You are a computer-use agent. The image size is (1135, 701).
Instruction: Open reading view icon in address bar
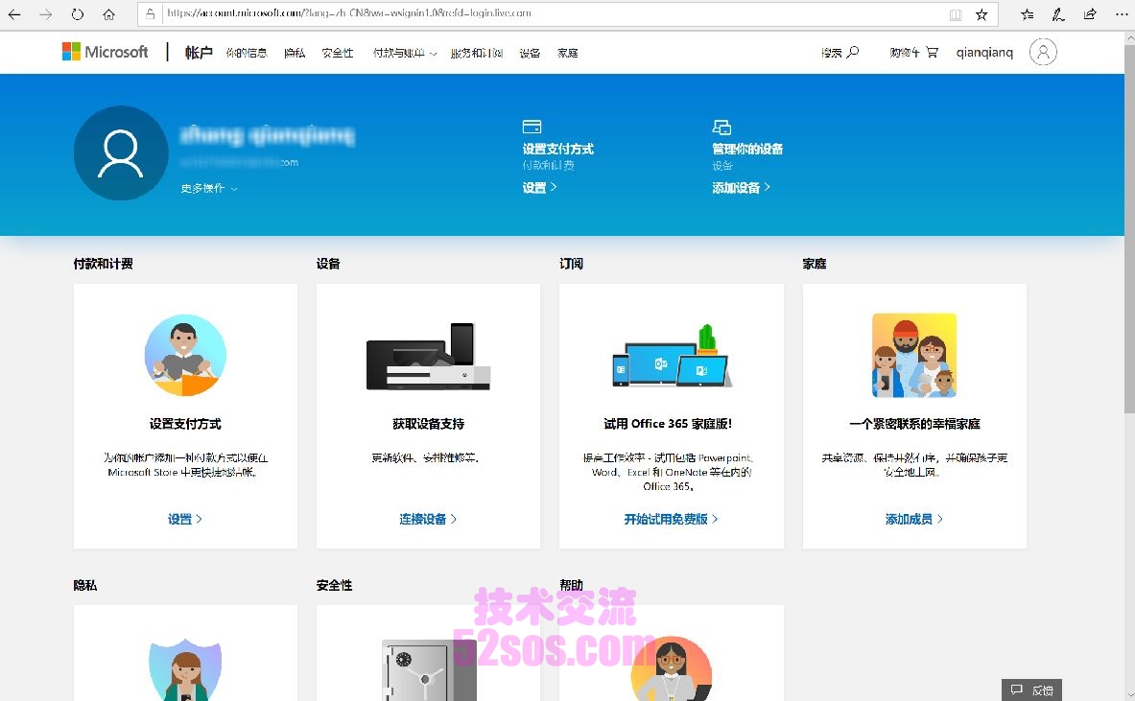[x=956, y=14]
